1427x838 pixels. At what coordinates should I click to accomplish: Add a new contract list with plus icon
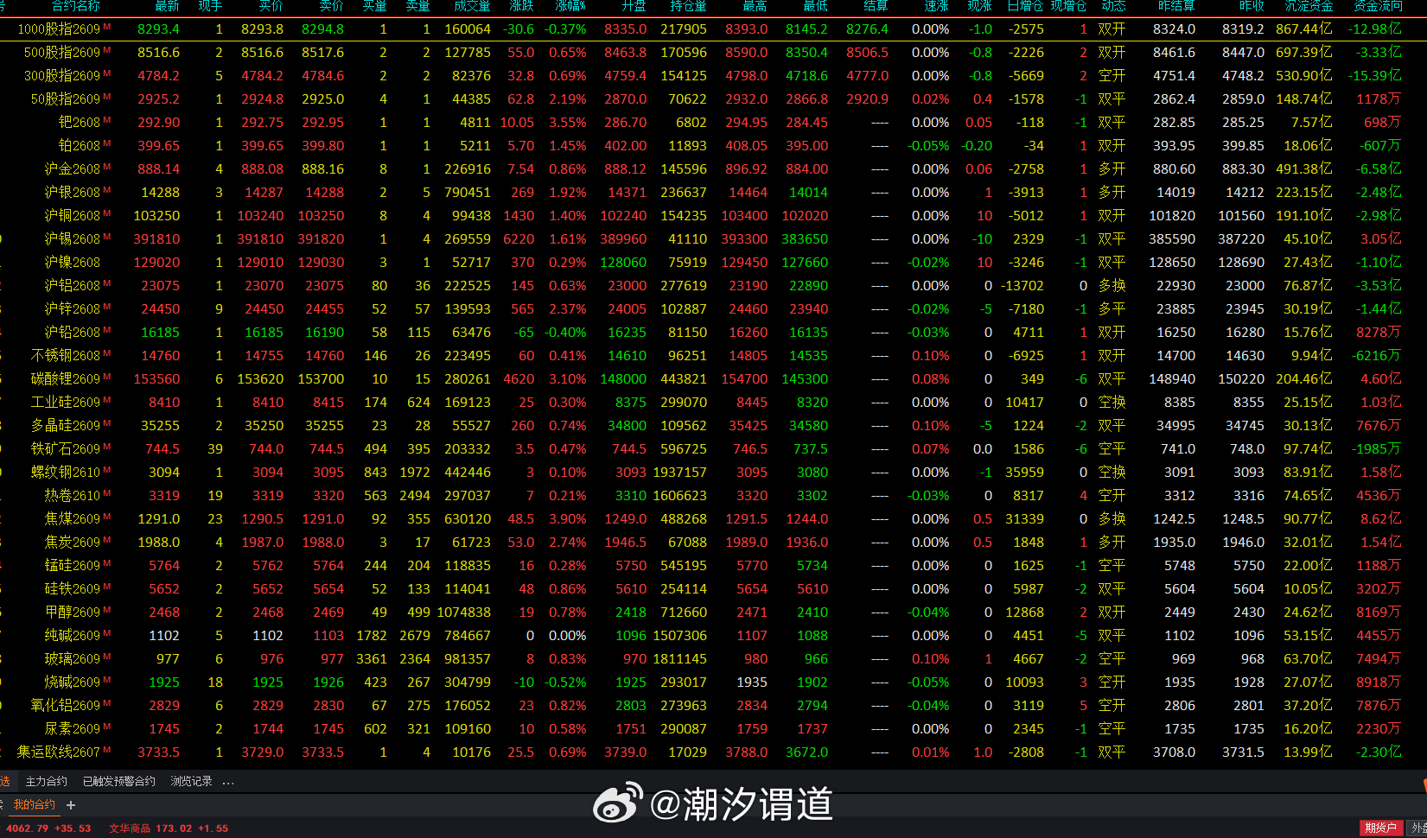click(x=71, y=805)
